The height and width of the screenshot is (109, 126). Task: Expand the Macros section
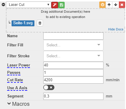pyautogui.click(x=18, y=104)
